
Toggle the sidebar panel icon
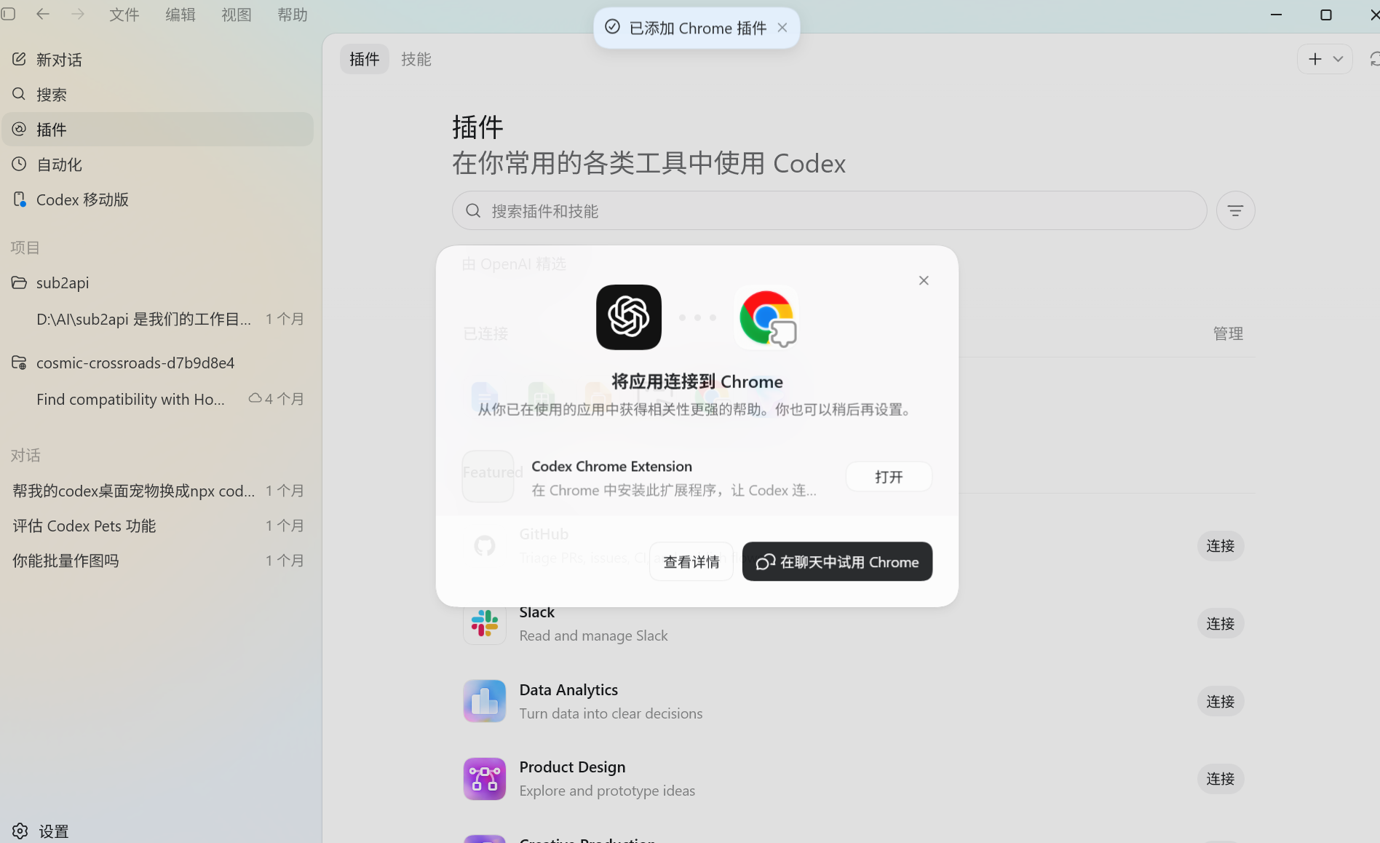tap(8, 14)
